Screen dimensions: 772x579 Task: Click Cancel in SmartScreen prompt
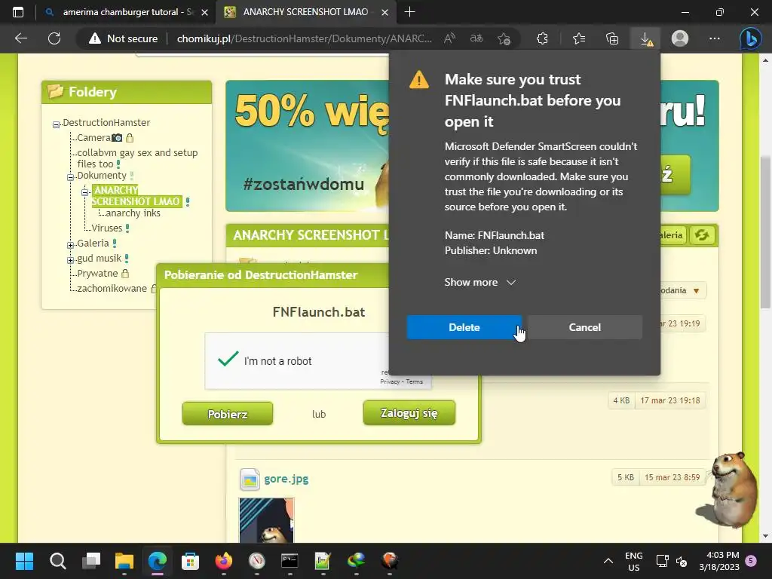click(x=584, y=327)
